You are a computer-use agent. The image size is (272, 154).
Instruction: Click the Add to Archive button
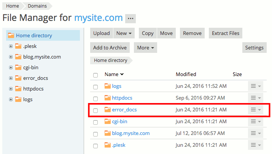coord(110,48)
